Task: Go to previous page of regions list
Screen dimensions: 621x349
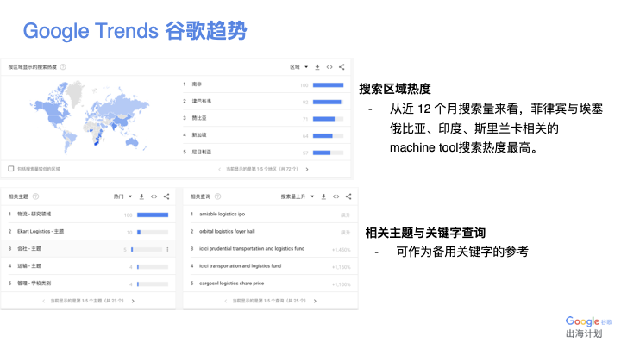Action: pos(220,170)
